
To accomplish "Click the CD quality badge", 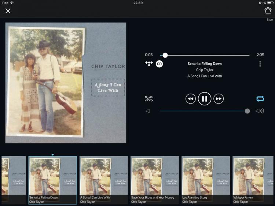I will pyautogui.click(x=159, y=64).
